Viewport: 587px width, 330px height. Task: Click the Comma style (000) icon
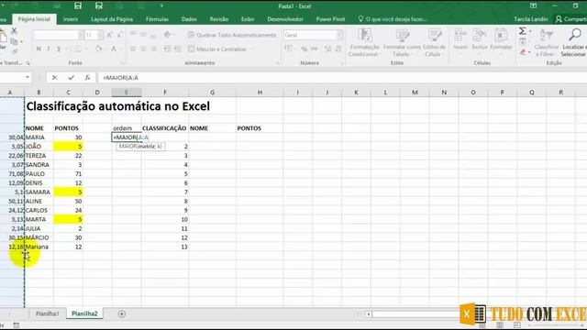coord(314,49)
